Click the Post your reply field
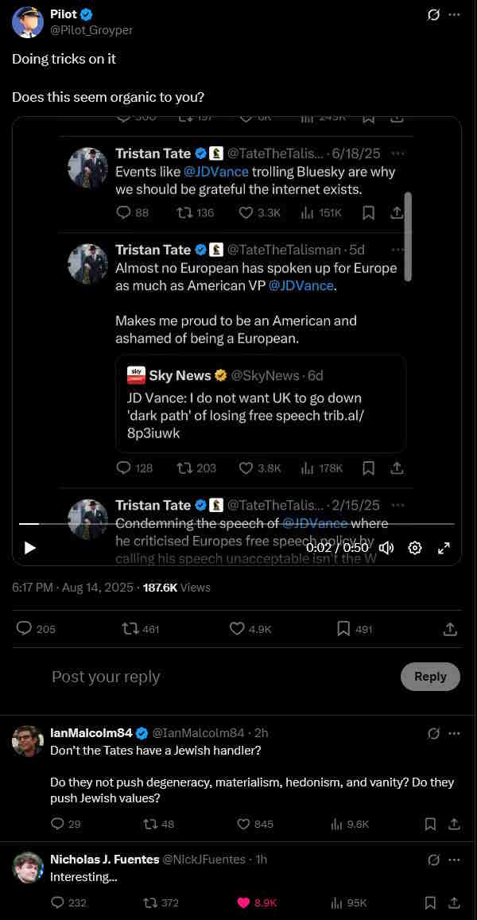Image resolution: width=477 pixels, height=920 pixels. 215,677
